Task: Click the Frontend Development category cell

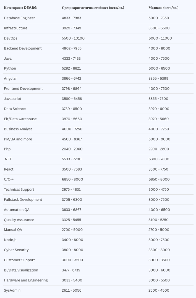Action: click(23, 88)
